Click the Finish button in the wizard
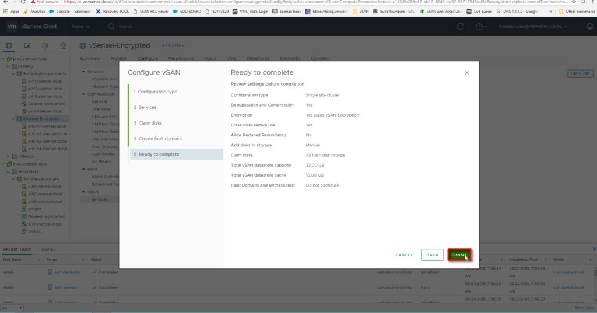Image resolution: width=597 pixels, height=313 pixels. 459,255
